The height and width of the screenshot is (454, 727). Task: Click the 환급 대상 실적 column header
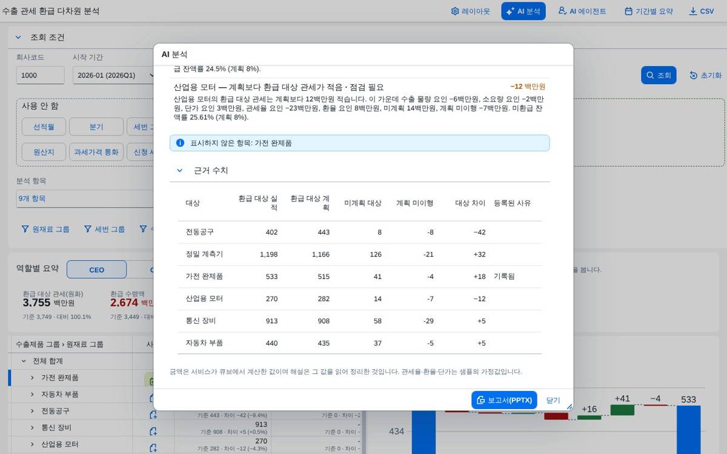pyautogui.click(x=258, y=203)
